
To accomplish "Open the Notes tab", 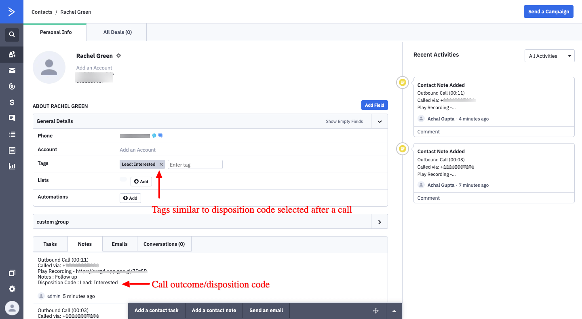I will click(x=85, y=244).
